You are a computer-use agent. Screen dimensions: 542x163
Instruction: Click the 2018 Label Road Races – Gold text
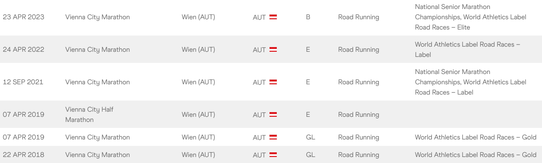point(475,155)
